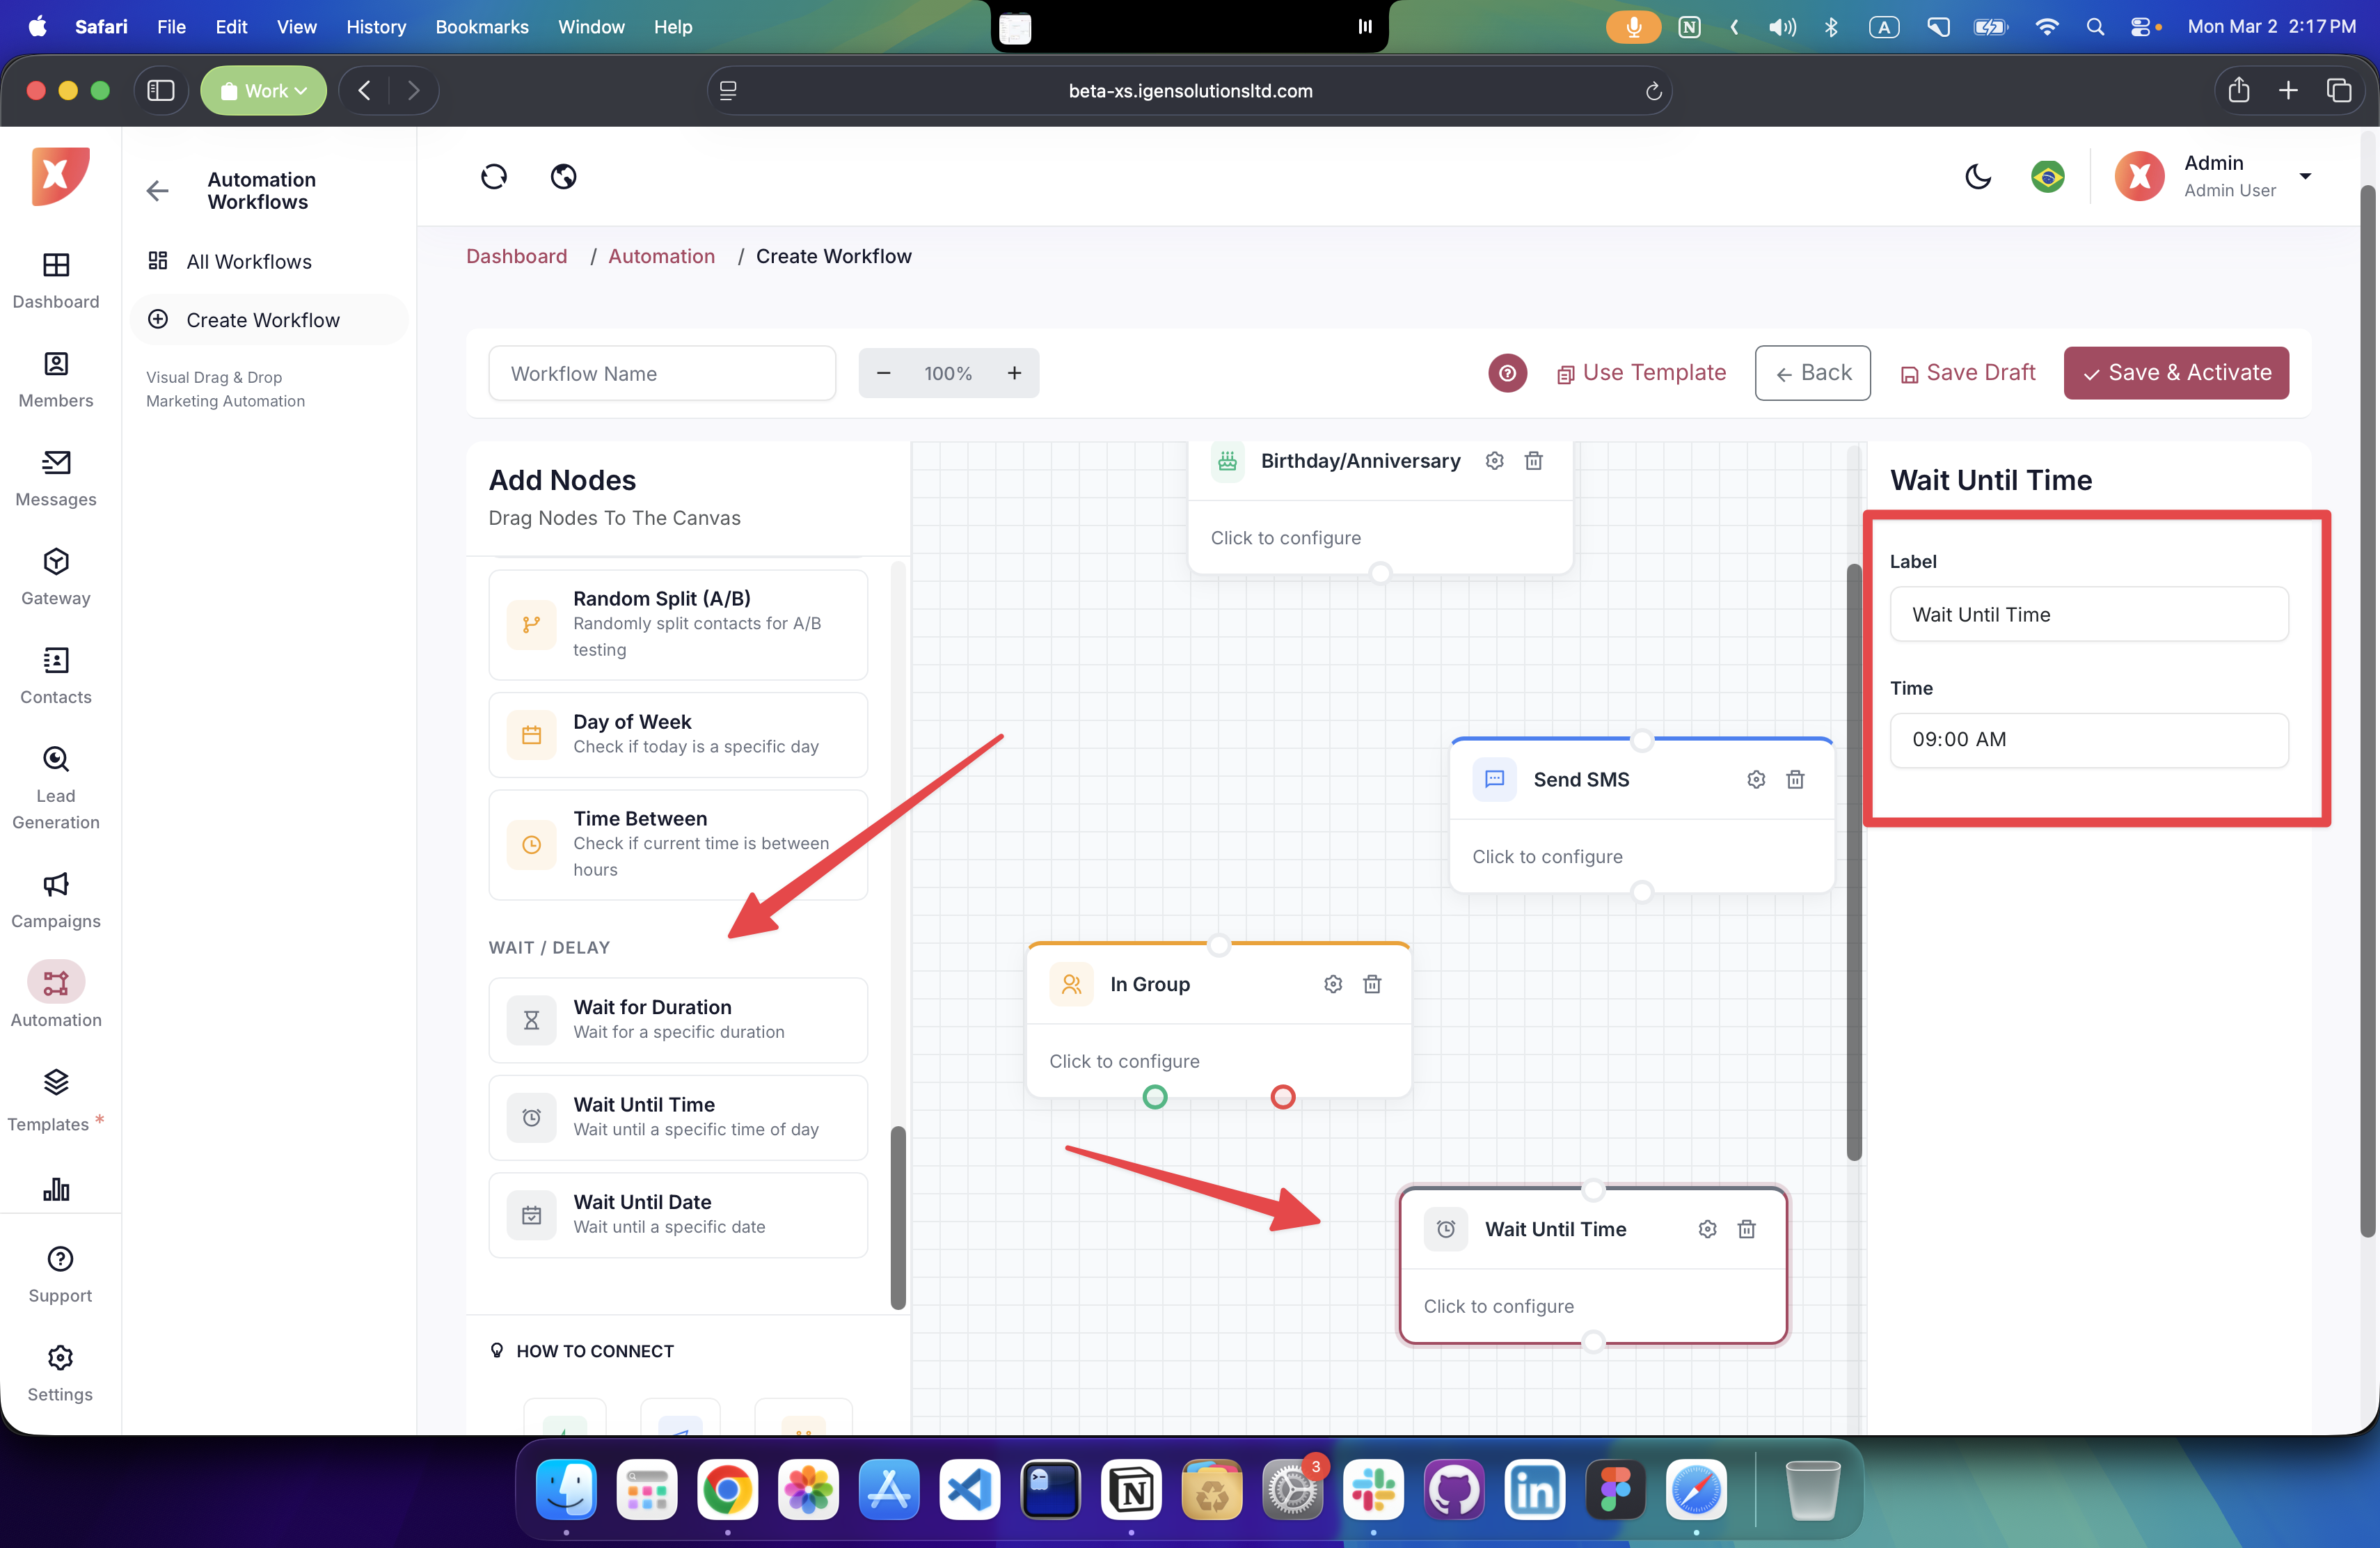The image size is (2380, 1548).
Task: Click the zoom in plus button
Action: [1014, 373]
